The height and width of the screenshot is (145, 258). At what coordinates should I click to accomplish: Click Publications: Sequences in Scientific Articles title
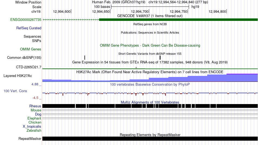pyautogui.click(x=150, y=33)
